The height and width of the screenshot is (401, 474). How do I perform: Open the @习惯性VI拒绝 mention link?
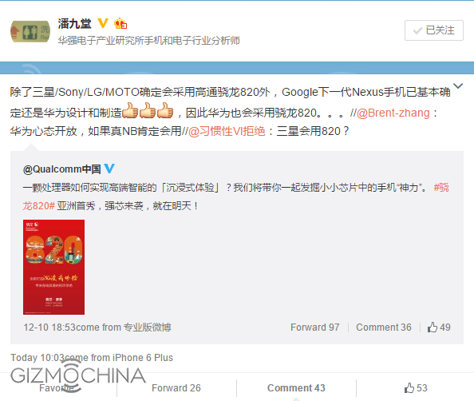tap(227, 131)
